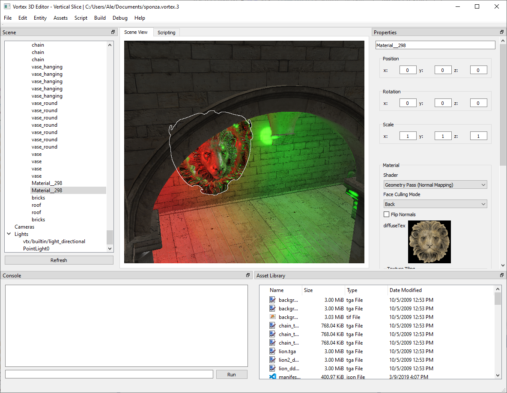Click the Scale y field
This screenshot has height=393, width=507.
(x=443, y=136)
